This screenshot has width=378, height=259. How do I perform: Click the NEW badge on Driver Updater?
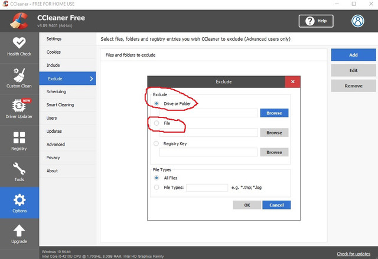(x=27, y=101)
